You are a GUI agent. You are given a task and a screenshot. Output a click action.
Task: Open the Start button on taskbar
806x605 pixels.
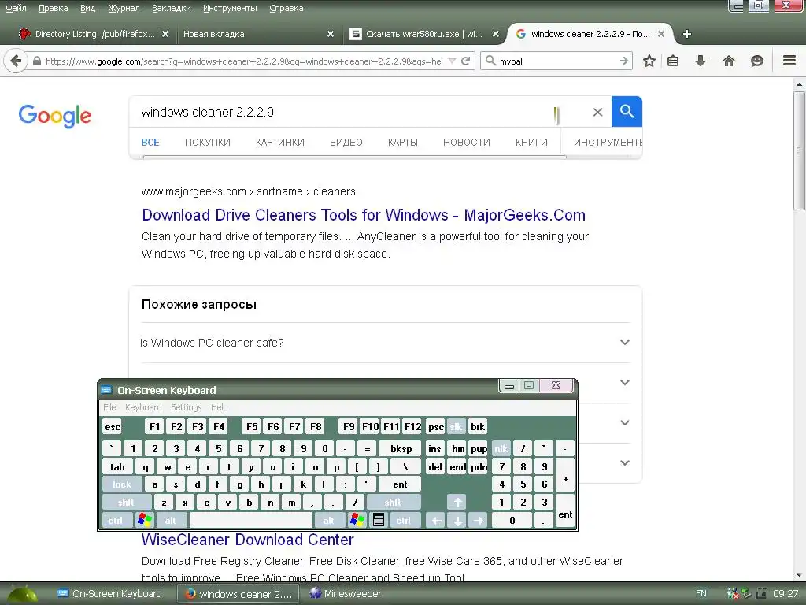22,594
